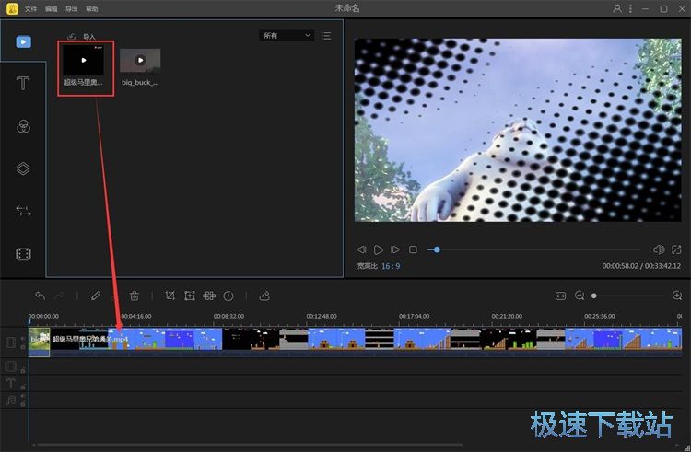Screen dimensions: 691x452
Task: Click the text track T icon
Action: click(x=10, y=382)
